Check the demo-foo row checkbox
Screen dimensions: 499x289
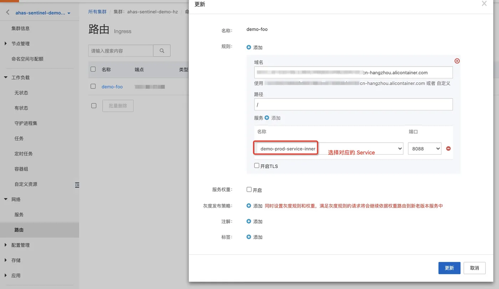93,86
